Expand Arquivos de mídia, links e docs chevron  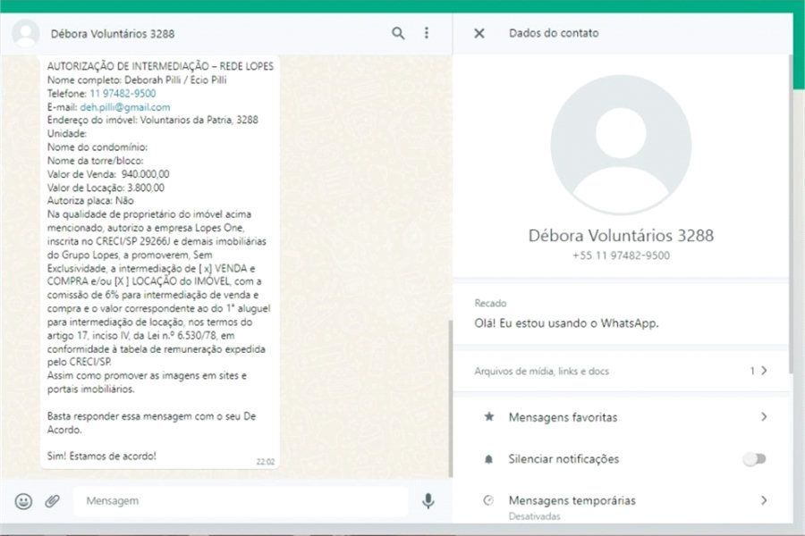coord(764,371)
